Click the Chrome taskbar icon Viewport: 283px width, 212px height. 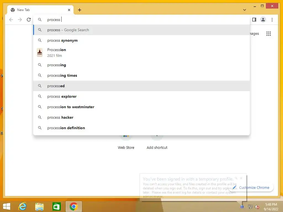tap(74, 206)
